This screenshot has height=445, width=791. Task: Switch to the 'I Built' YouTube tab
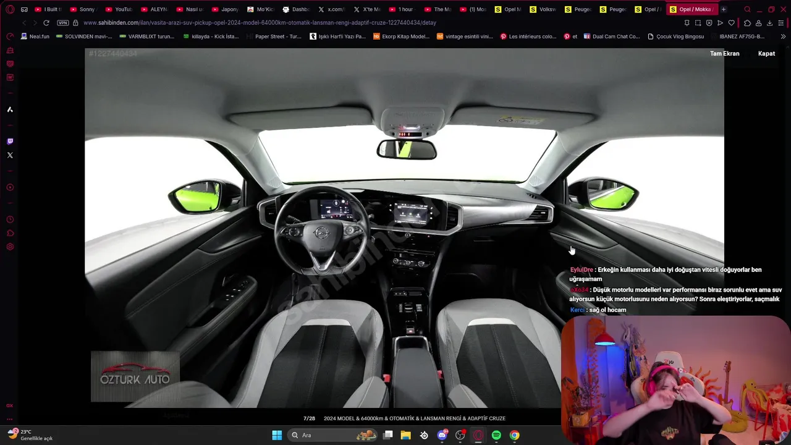[x=48, y=9]
